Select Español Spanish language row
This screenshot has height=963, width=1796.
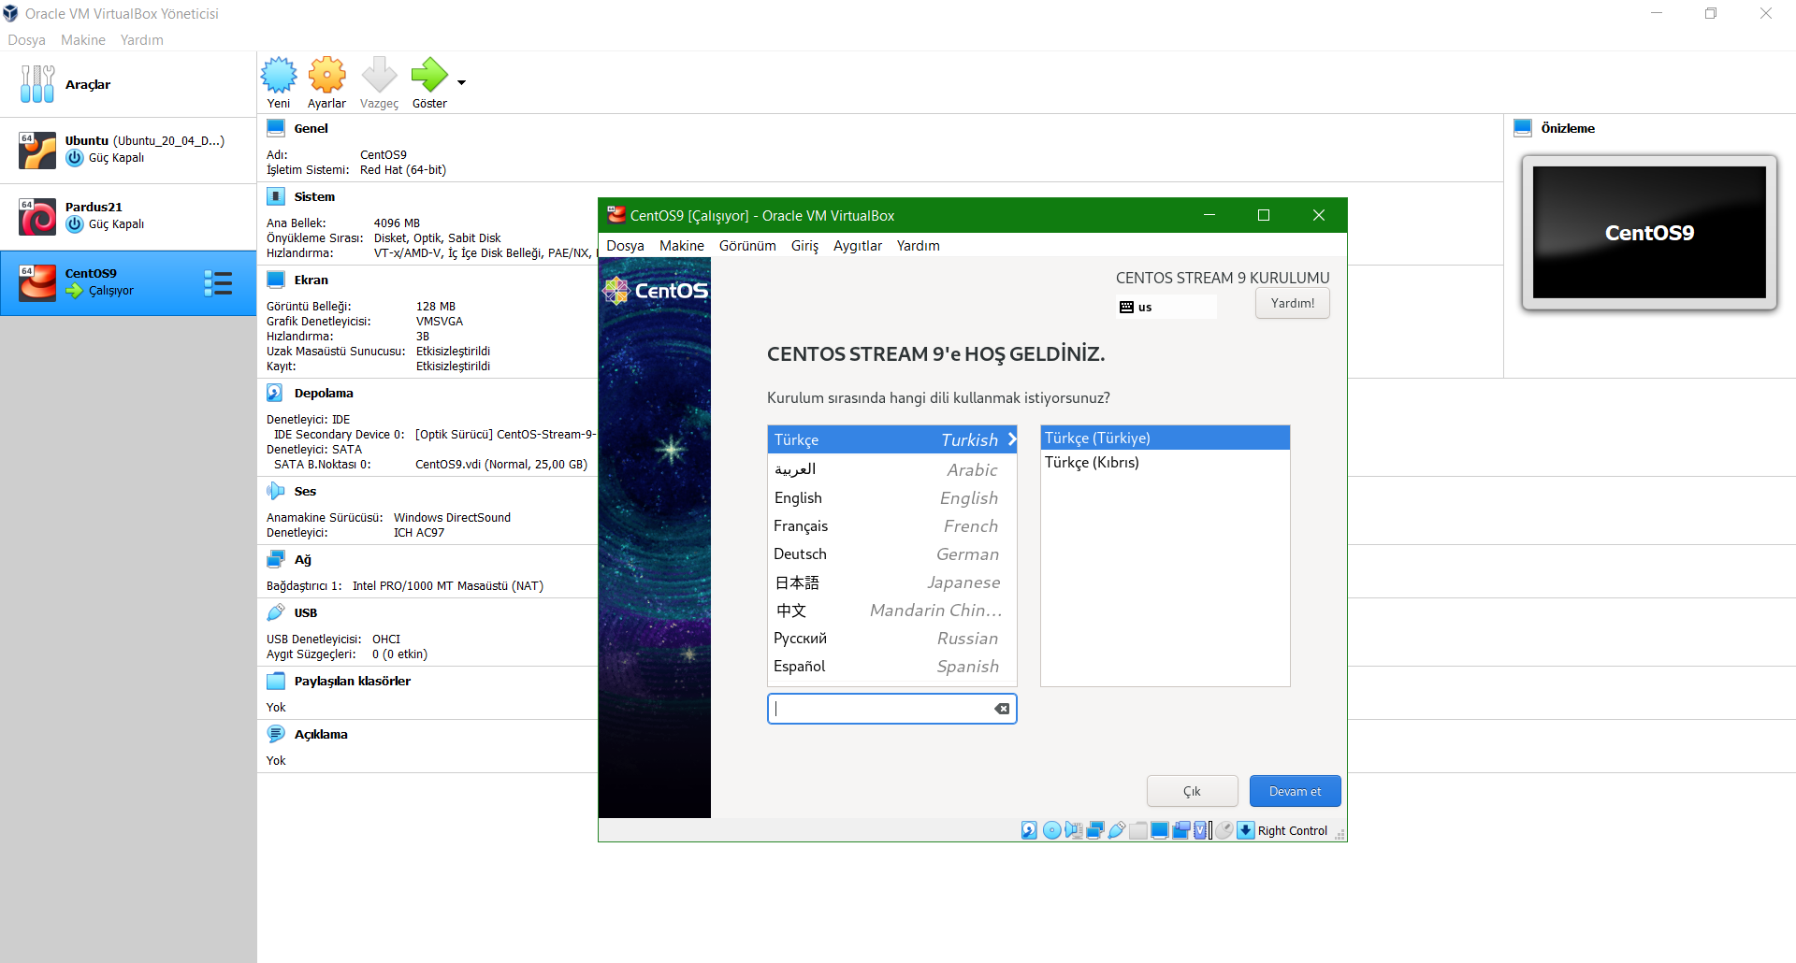coord(892,666)
